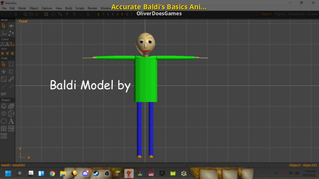The width and height of the screenshot is (319, 179).
Task: Switch to Figure editor tab
Action: [280, 14]
